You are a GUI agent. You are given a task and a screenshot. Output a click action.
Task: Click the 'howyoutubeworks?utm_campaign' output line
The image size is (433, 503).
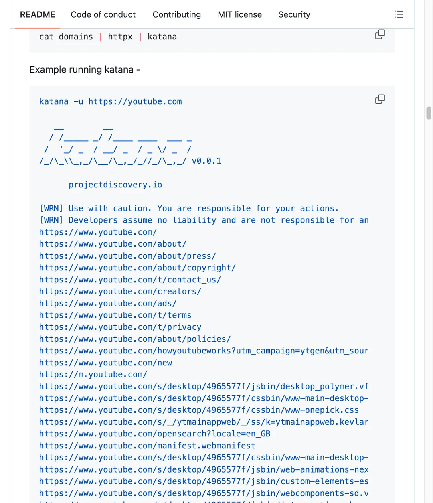(204, 351)
